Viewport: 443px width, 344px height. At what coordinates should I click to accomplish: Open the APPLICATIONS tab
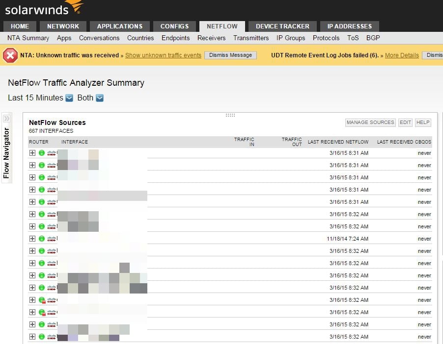click(120, 26)
